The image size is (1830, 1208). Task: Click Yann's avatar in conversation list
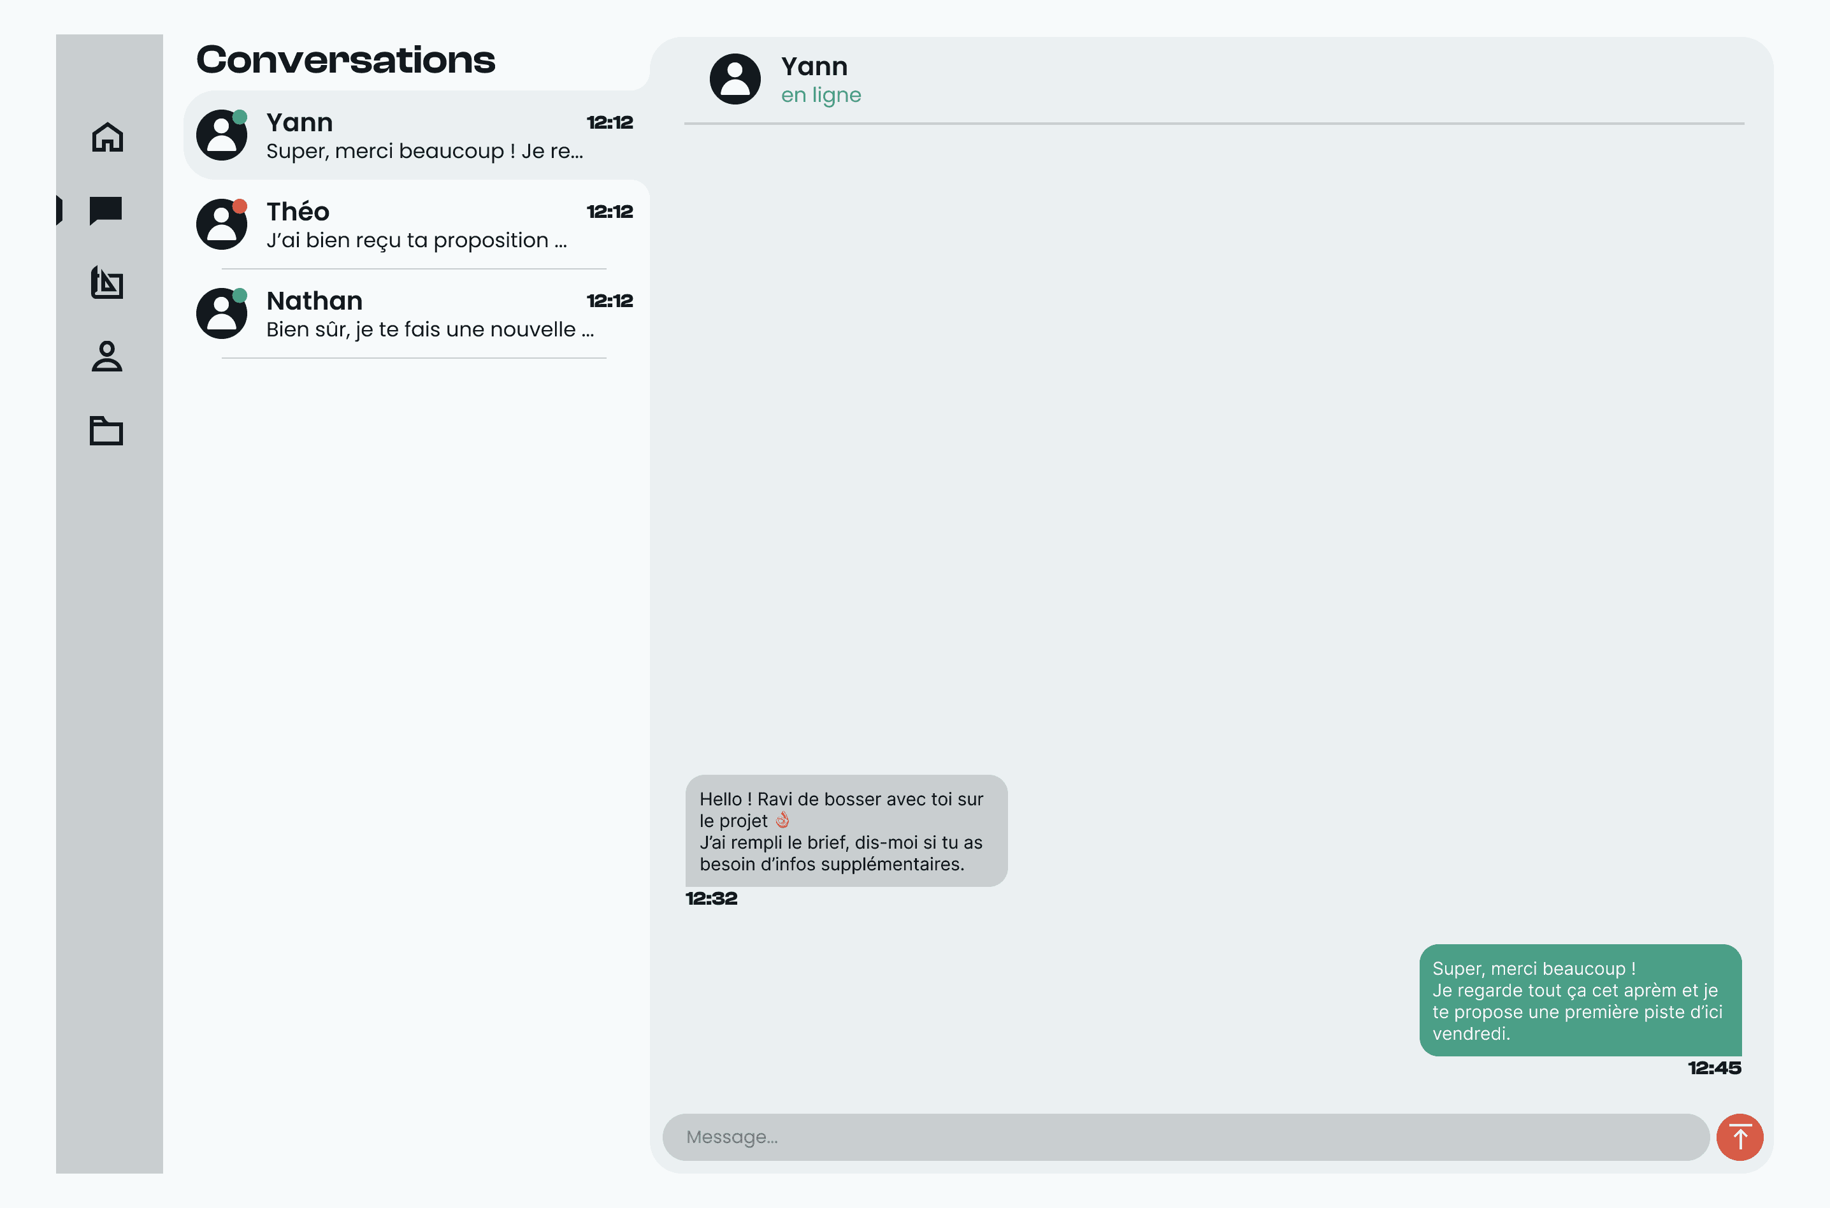tap(222, 135)
